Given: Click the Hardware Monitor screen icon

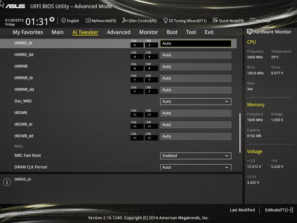Looking at the screenshot, I should pos(250,32).
